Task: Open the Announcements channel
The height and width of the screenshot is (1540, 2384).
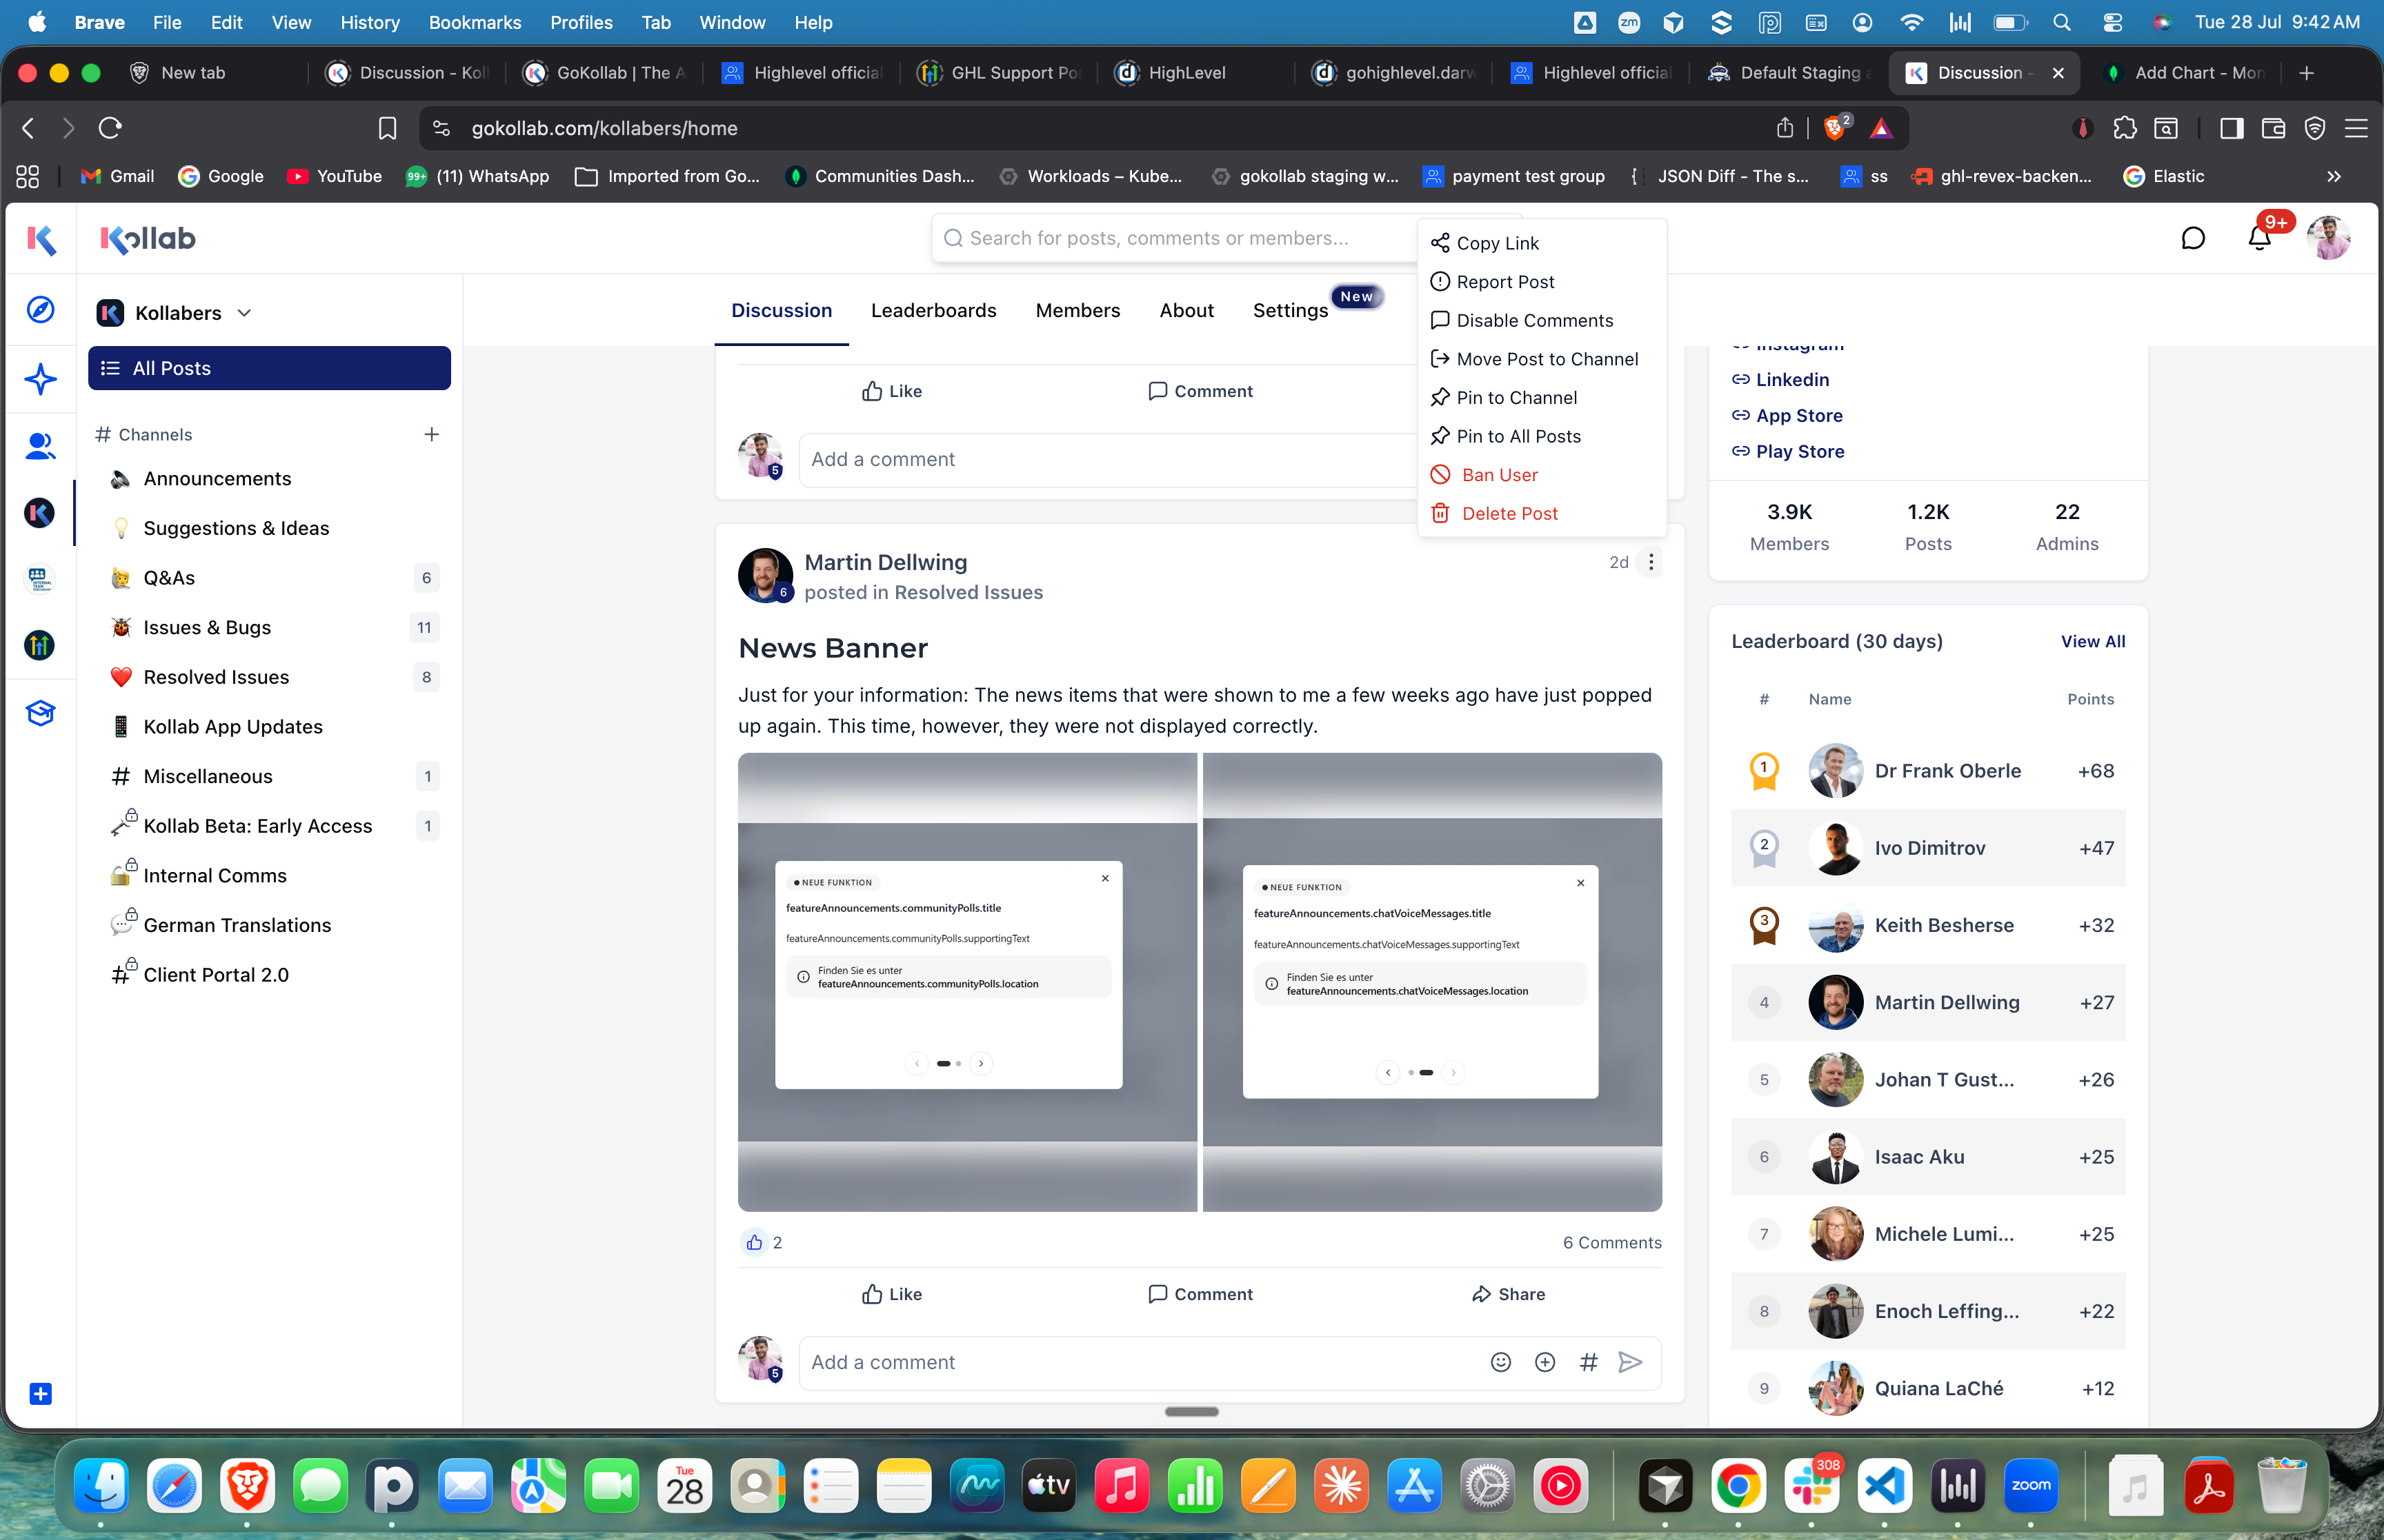Action: tap(270, 479)
